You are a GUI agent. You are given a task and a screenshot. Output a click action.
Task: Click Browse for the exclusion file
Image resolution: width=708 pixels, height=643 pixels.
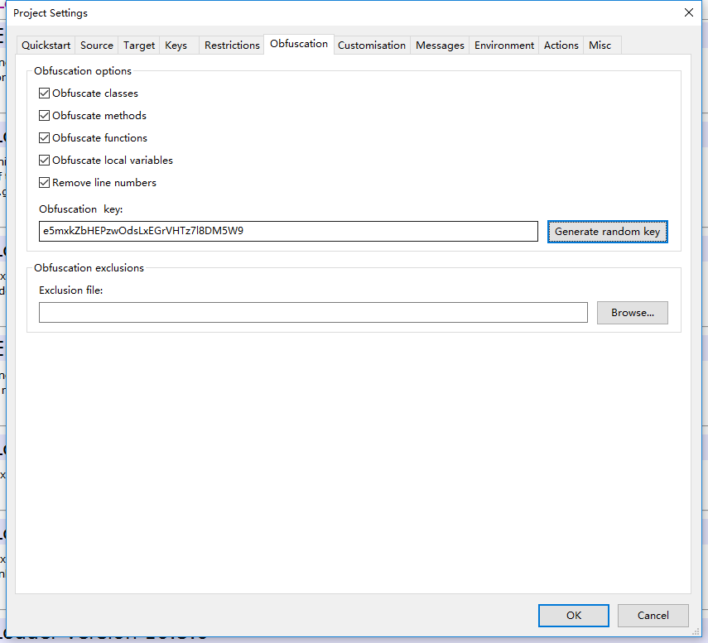coord(632,312)
